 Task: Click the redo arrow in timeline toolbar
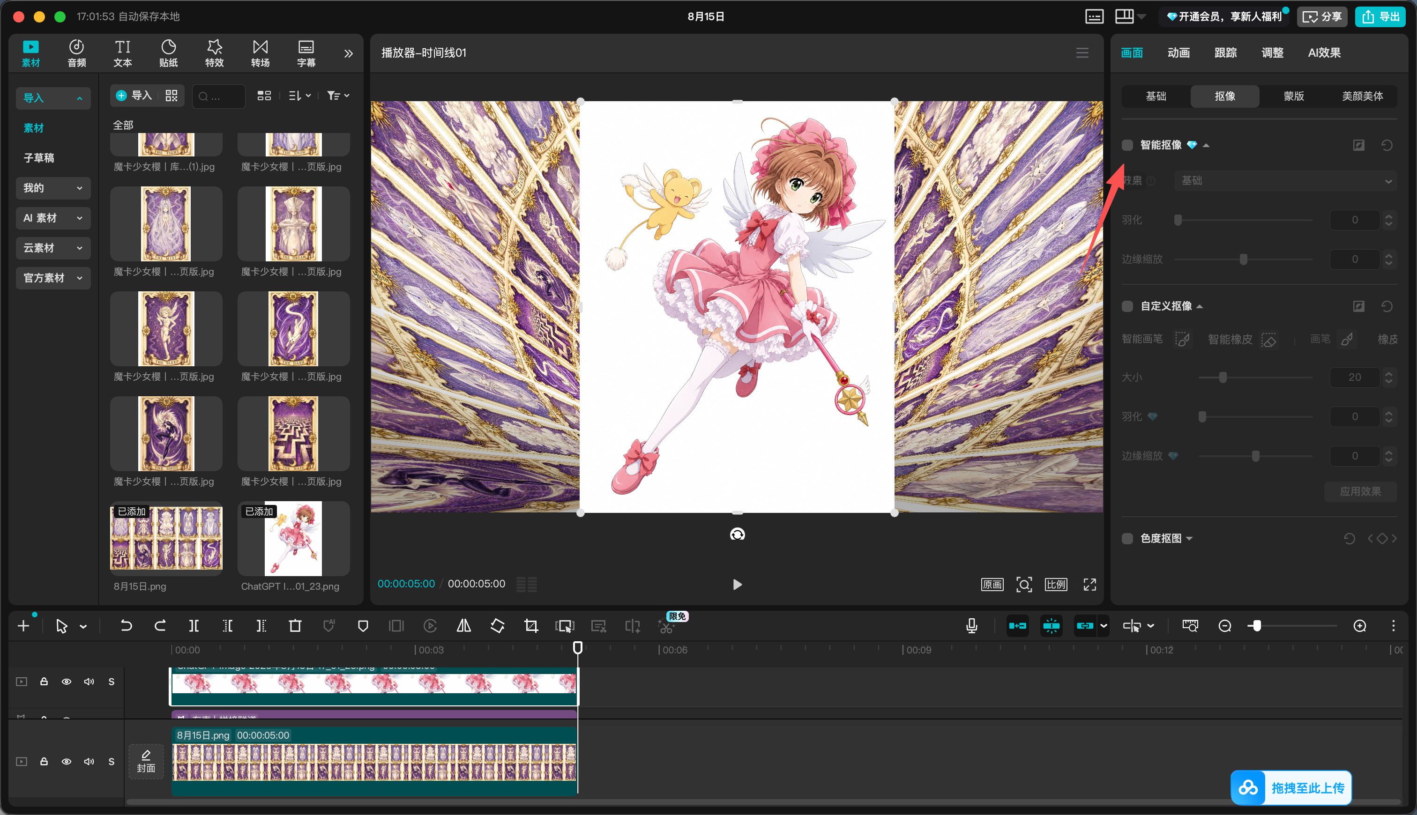pyautogui.click(x=160, y=626)
